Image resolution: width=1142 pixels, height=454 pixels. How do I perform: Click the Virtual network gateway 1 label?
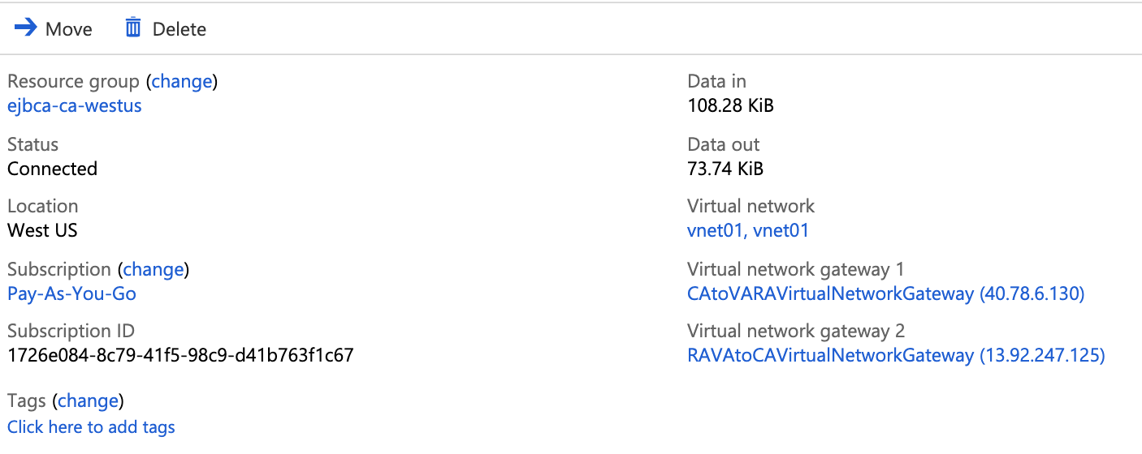point(795,269)
